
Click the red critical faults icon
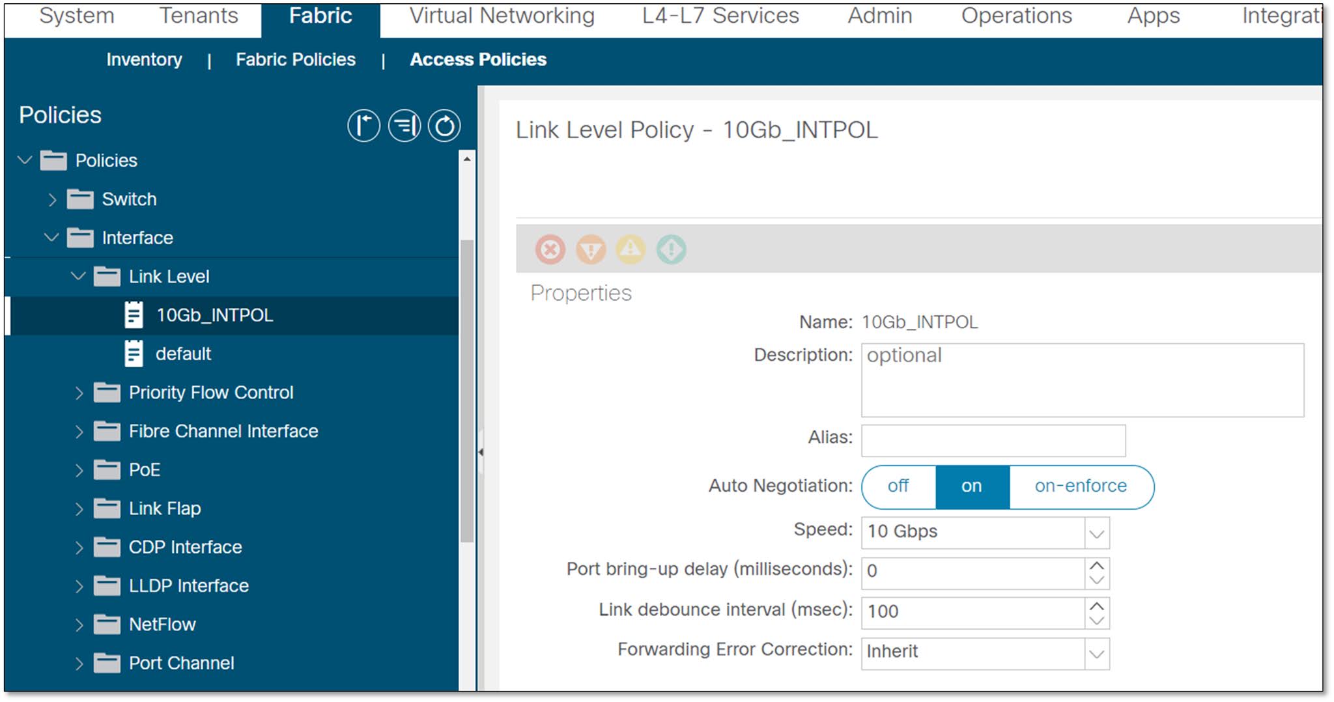click(x=550, y=249)
